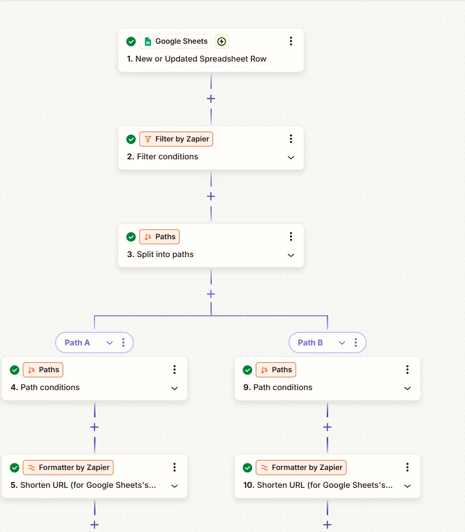Viewport: 465px width, 532px height.
Task: Open three-dot menu on step 5 Formatter
Action: point(174,467)
